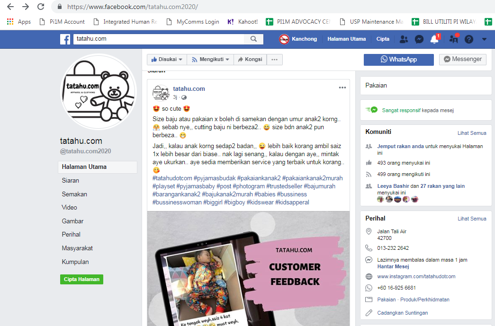The image size is (495, 326).
Task: Open Siaran in the page sidebar
Action: tap(71, 181)
